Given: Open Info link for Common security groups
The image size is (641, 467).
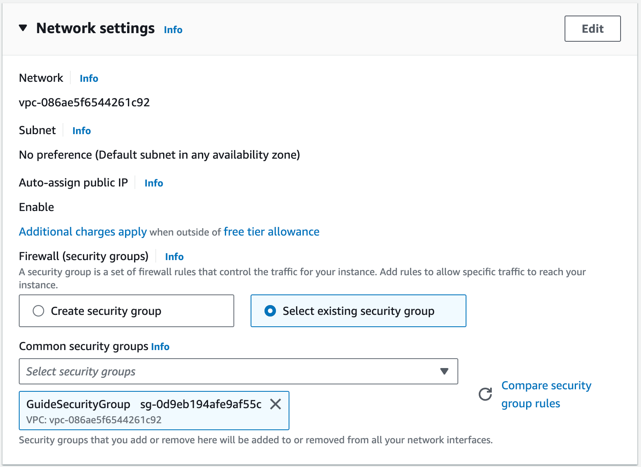Looking at the screenshot, I should click(x=160, y=347).
